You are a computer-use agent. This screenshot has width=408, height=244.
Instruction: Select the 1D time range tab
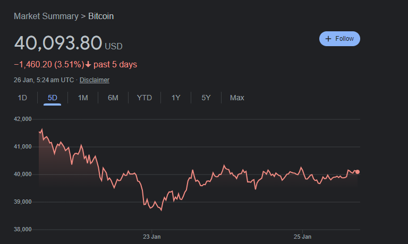click(x=22, y=98)
